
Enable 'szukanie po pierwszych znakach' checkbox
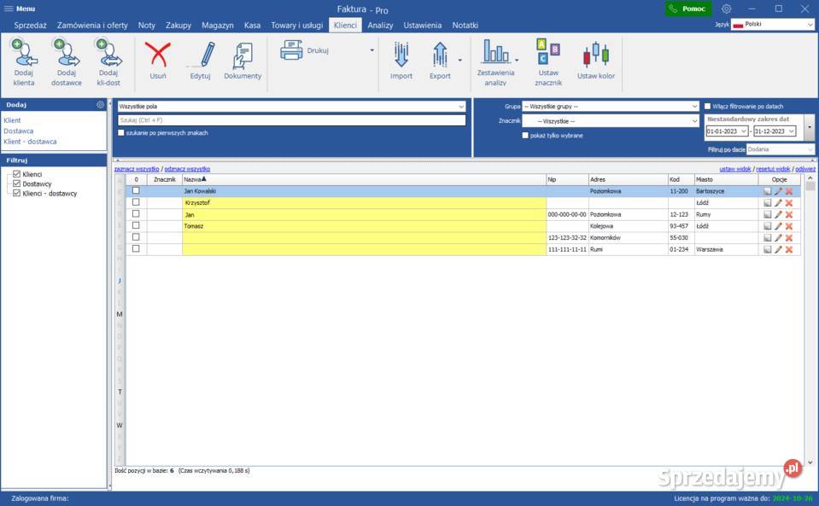[120, 133]
